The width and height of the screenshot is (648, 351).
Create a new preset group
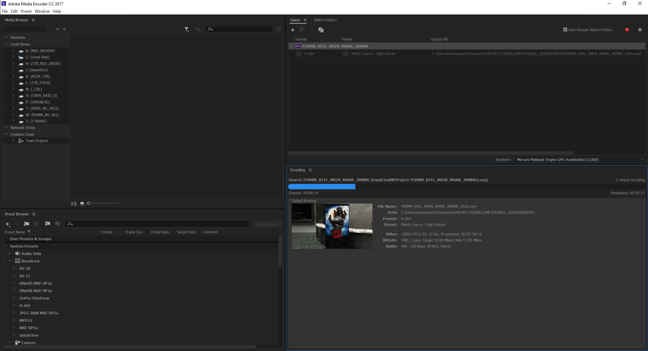tap(26, 224)
